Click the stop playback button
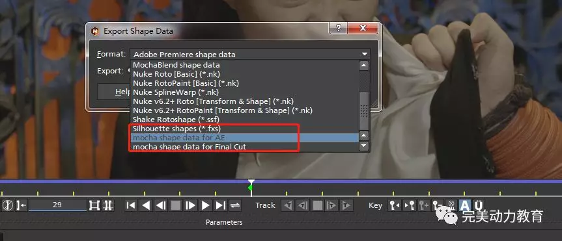This screenshot has width=562, height=241. click(176, 205)
